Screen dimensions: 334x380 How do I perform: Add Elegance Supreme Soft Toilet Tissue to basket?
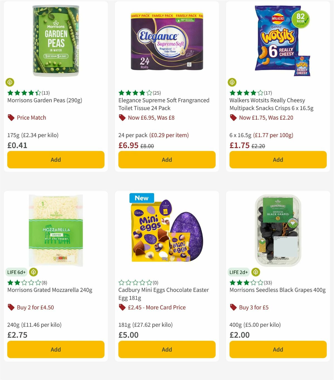pyautogui.click(x=167, y=160)
